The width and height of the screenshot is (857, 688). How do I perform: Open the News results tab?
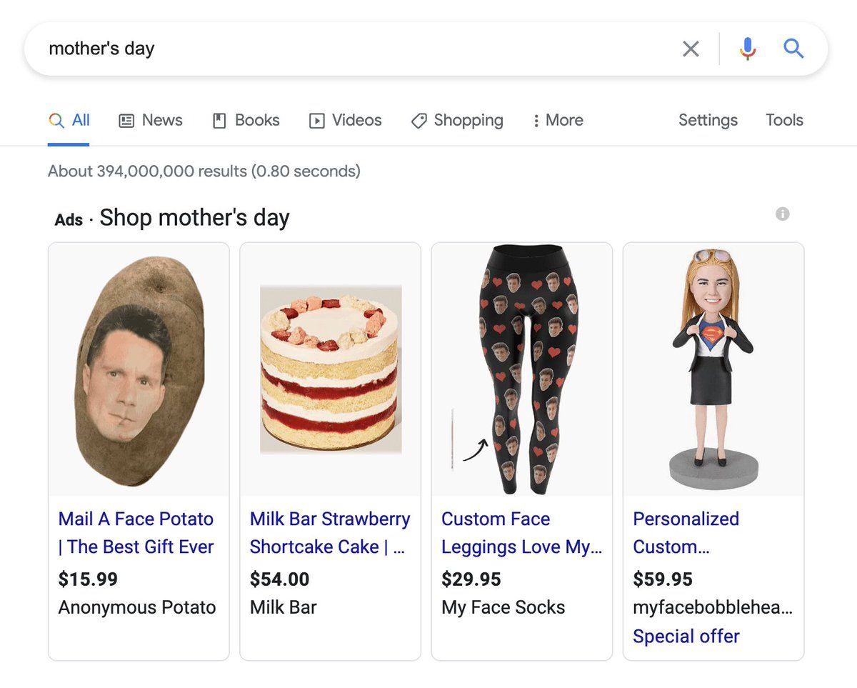(150, 120)
